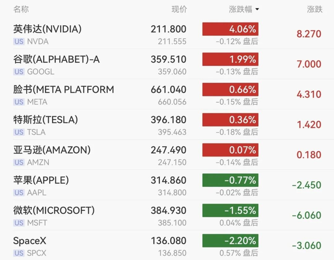This screenshot has height=260, width=334.
Task: Tap Apple's green -0.77% change badge
Action: [x=230, y=180]
